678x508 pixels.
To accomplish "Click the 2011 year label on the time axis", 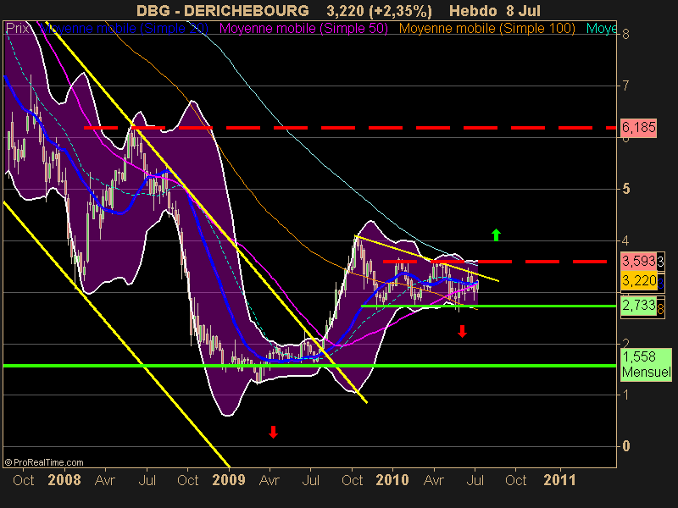I will tap(560, 480).
